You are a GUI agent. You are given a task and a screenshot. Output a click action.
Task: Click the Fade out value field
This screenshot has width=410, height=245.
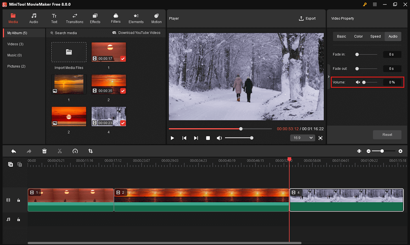pos(392,69)
